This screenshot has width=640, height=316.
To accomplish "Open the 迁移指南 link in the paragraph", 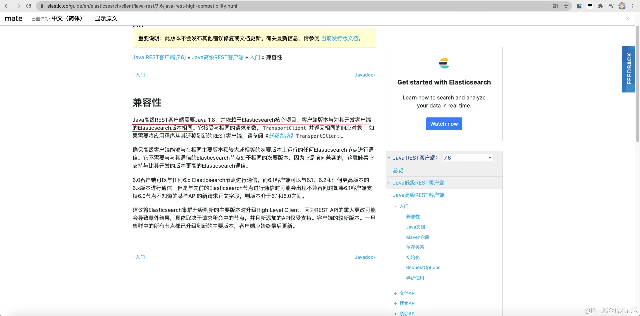I will (x=280, y=136).
